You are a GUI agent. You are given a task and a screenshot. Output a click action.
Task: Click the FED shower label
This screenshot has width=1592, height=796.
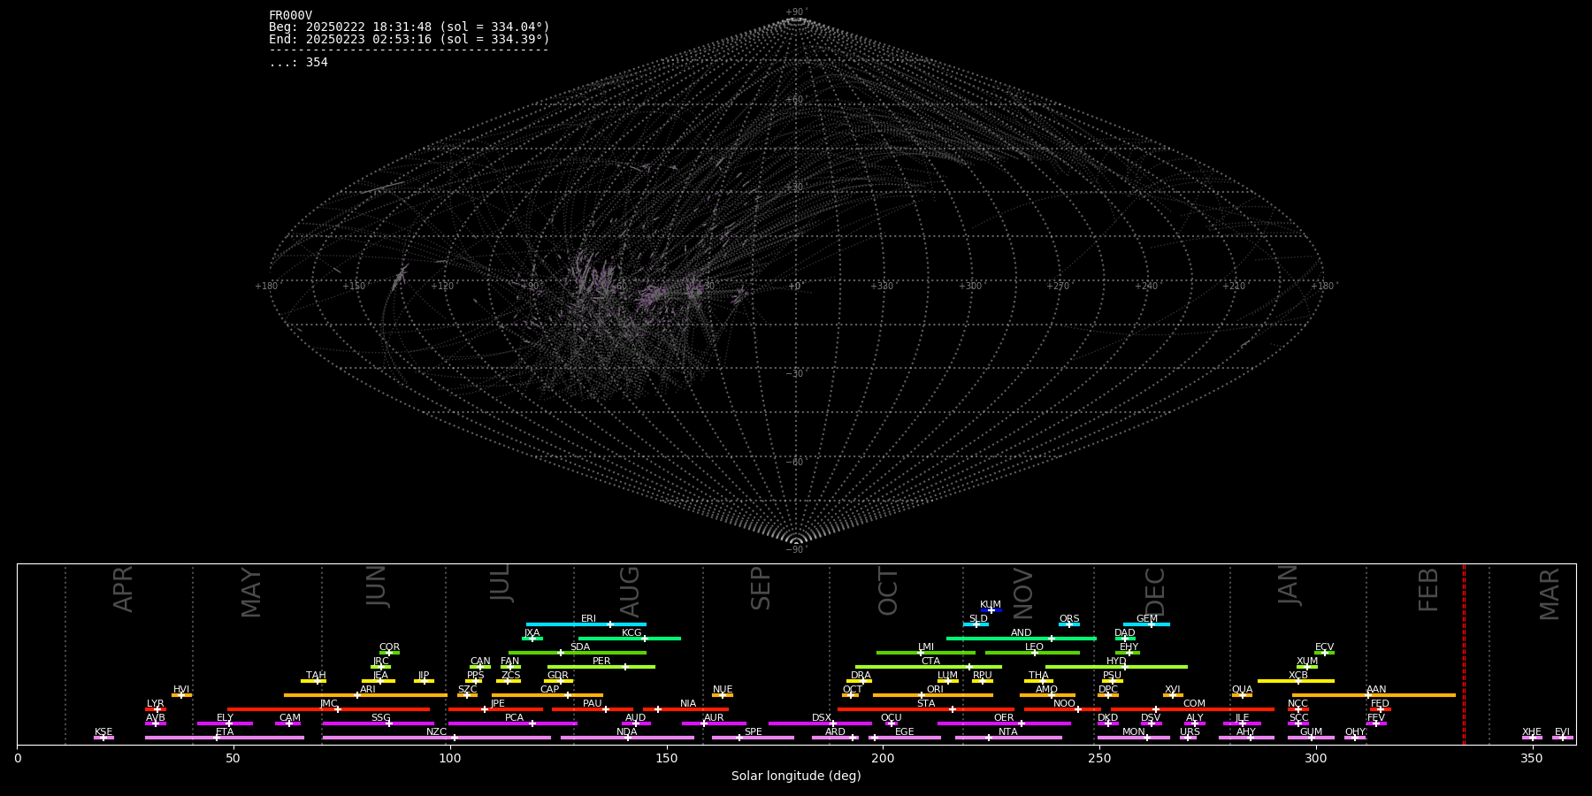[1380, 704]
